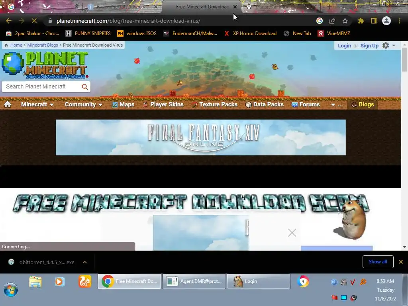This screenshot has width=408, height=306.
Task: Open the FUNNY SNIPPIES bookmark
Action: 88,33
